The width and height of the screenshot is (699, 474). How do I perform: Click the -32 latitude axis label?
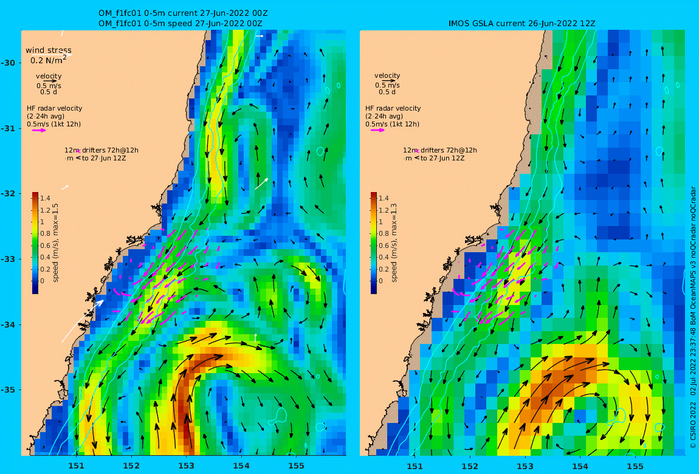[7, 194]
